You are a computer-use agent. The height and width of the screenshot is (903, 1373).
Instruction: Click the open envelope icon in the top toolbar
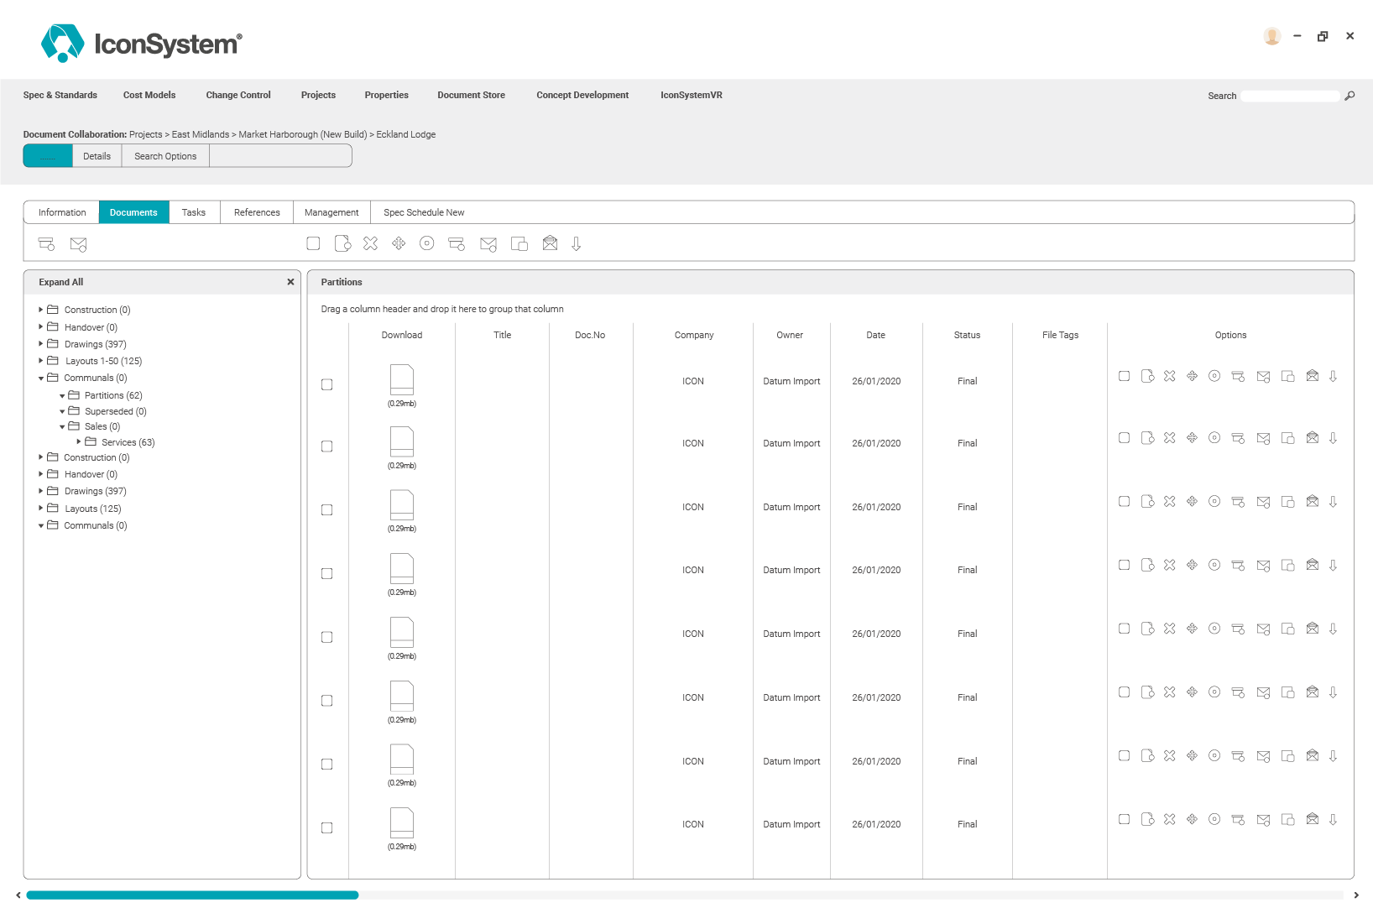click(x=550, y=243)
